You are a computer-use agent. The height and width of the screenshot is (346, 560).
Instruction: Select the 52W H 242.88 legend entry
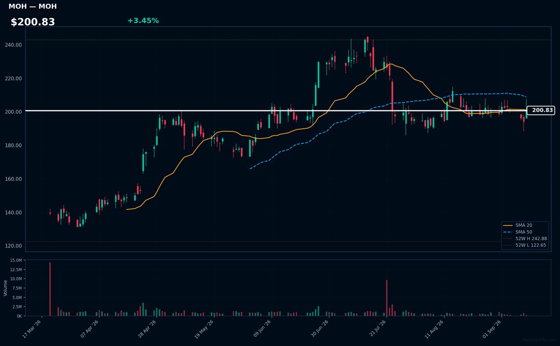coord(525,238)
